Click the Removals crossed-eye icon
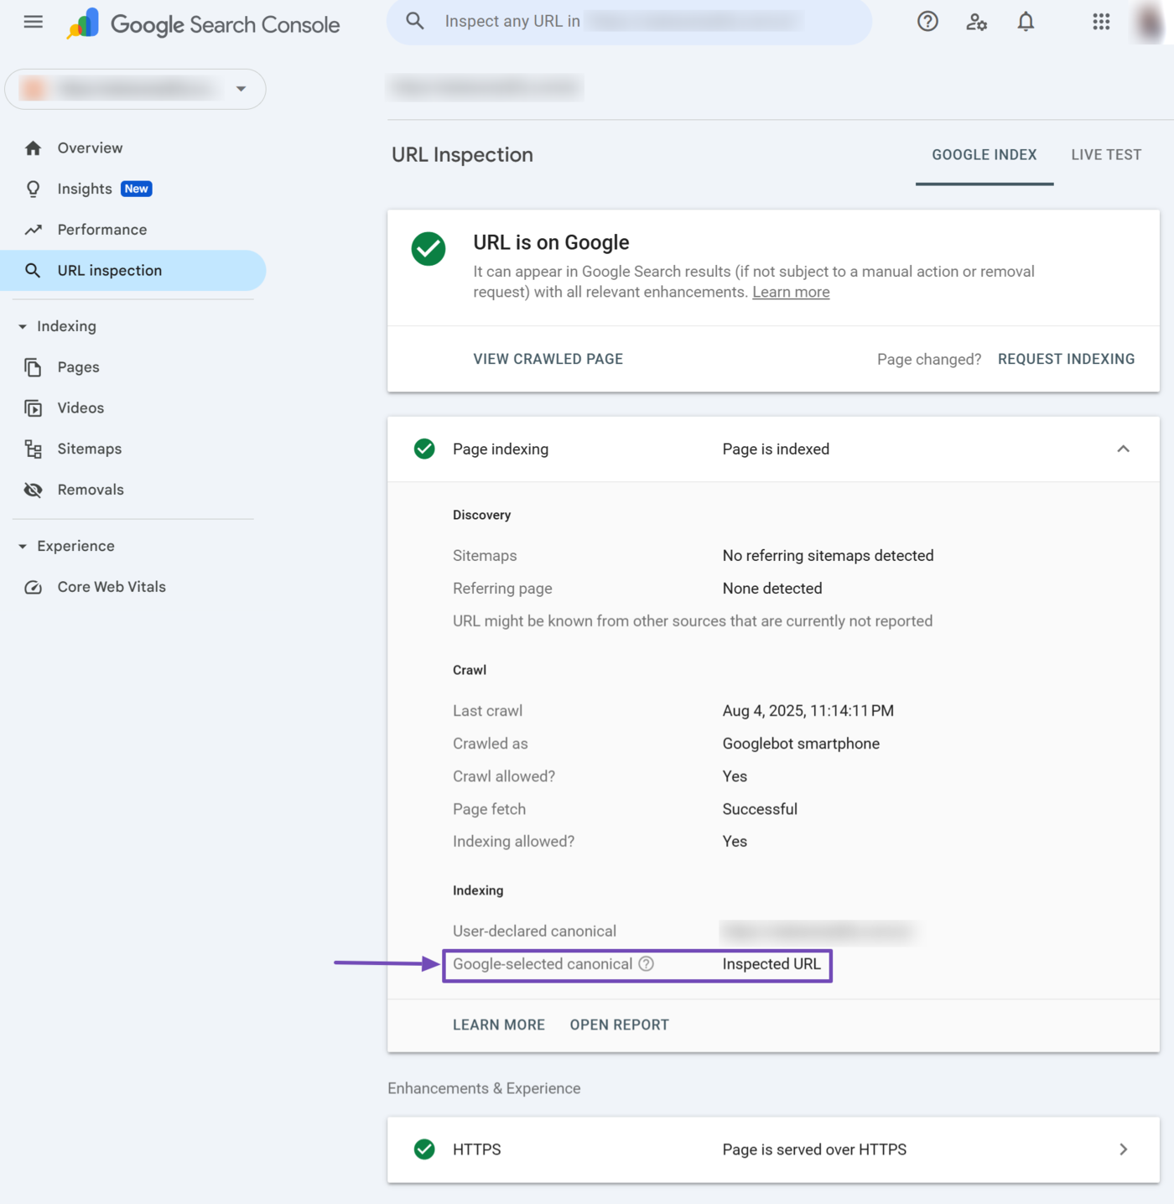The image size is (1174, 1204). (33, 490)
